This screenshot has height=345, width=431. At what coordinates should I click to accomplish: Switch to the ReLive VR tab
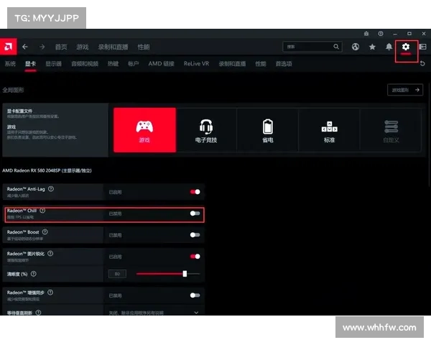point(196,64)
